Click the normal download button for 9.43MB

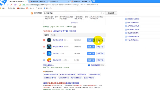(x=100, y=60)
